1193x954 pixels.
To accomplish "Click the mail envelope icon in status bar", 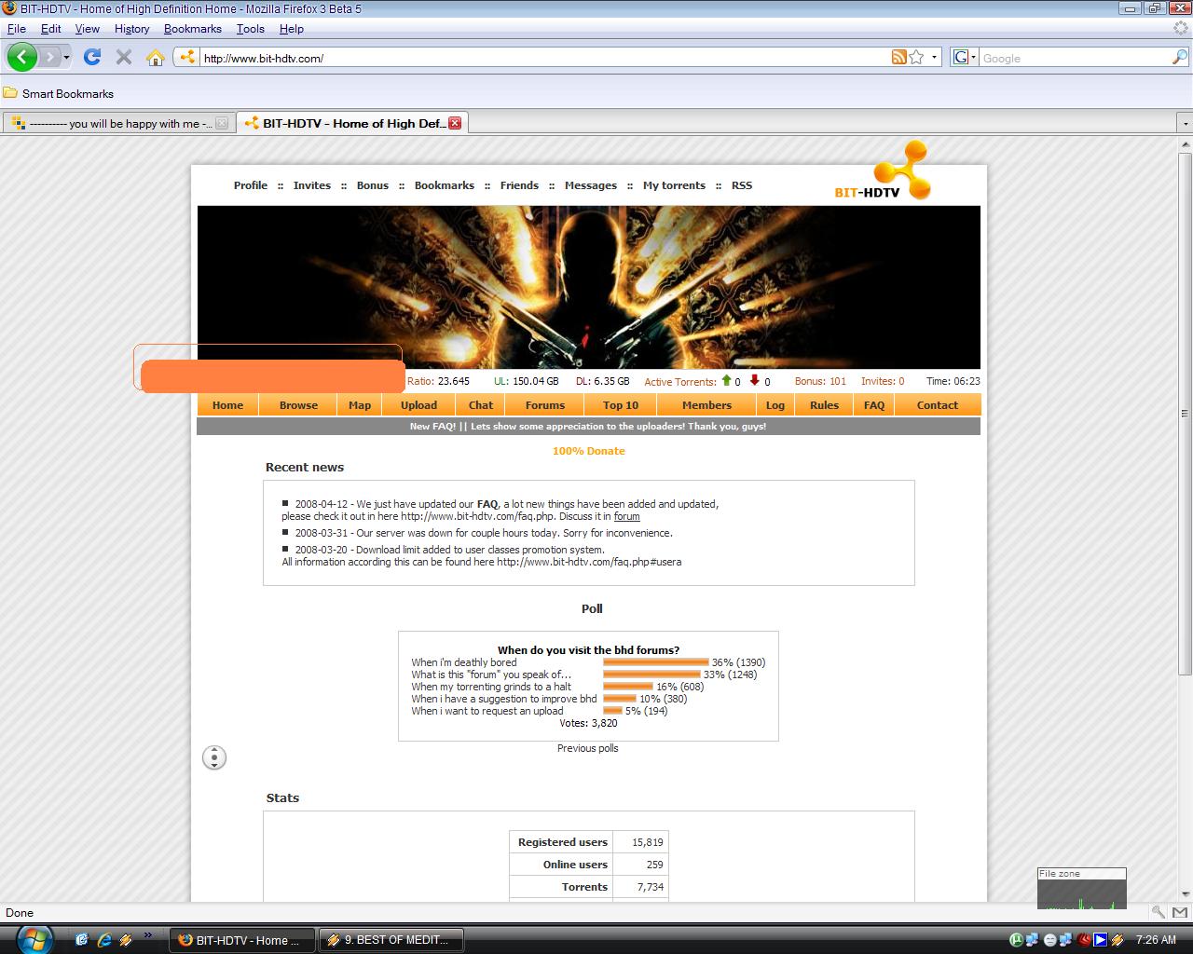I will [1180, 913].
